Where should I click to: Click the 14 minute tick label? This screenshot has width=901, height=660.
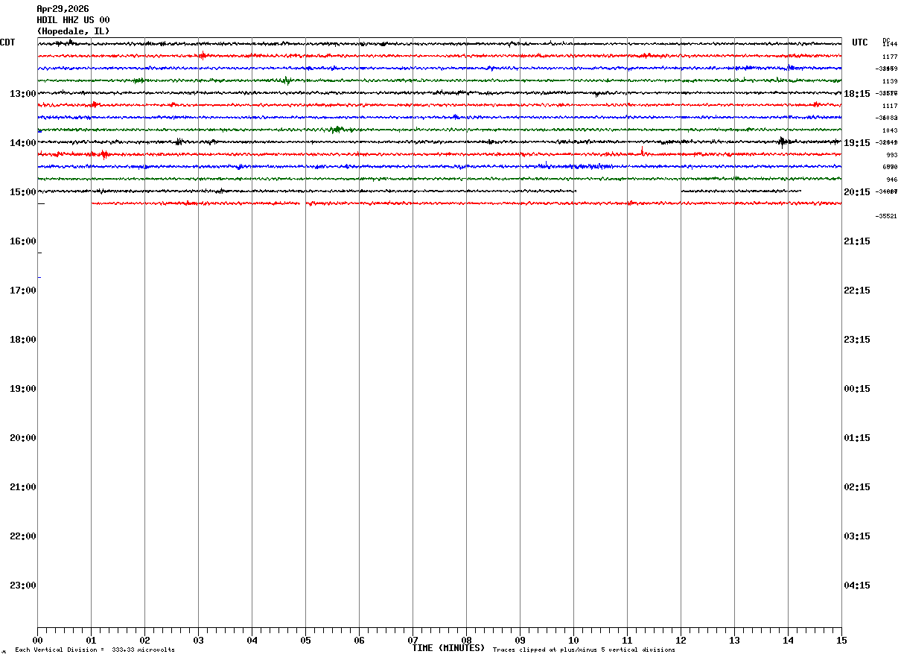click(788, 640)
